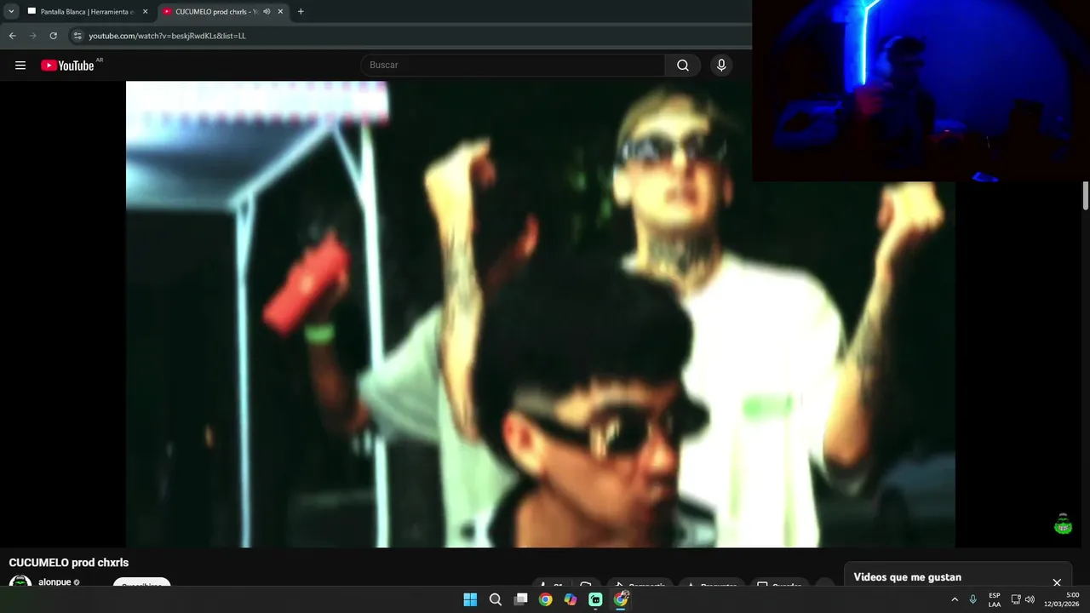Open the alonpue channel link
Image resolution: width=1090 pixels, height=613 pixels.
54,582
